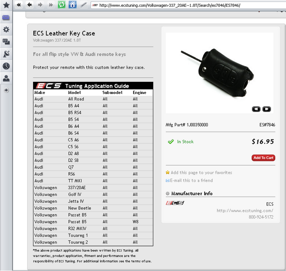Click the ECS Leather Key Case title
Viewport: 286px width, 271px height.
(x=64, y=33)
